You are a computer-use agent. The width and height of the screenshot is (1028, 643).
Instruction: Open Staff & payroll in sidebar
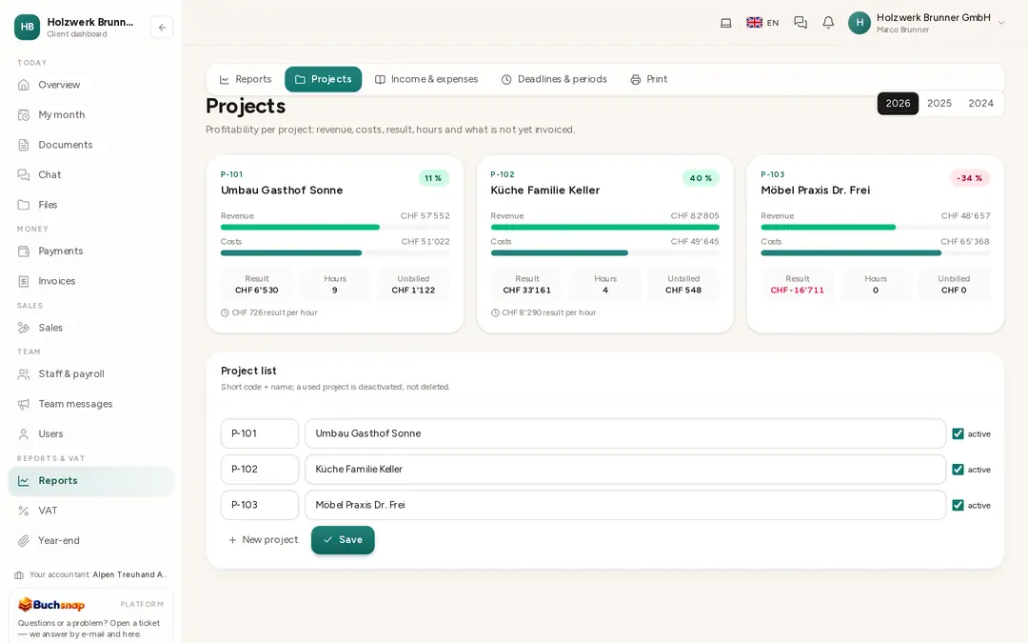click(91, 374)
